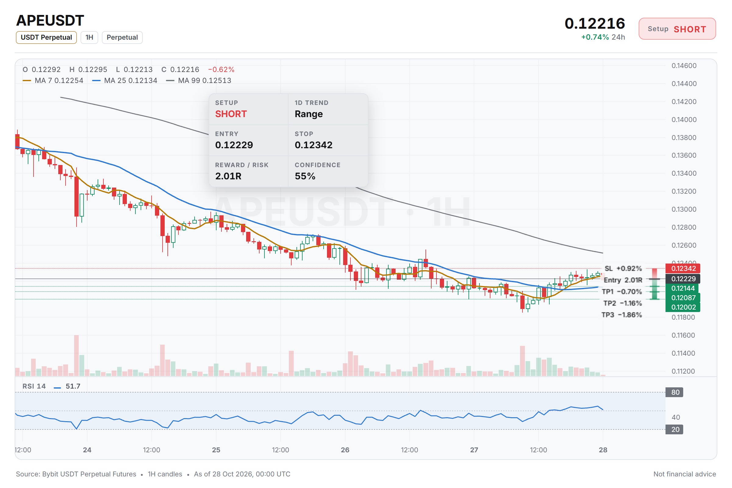Click the MA 7 orange legend line
732x488 pixels.
click(27, 81)
